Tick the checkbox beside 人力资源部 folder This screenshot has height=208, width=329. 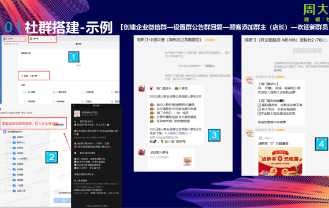tap(7, 159)
